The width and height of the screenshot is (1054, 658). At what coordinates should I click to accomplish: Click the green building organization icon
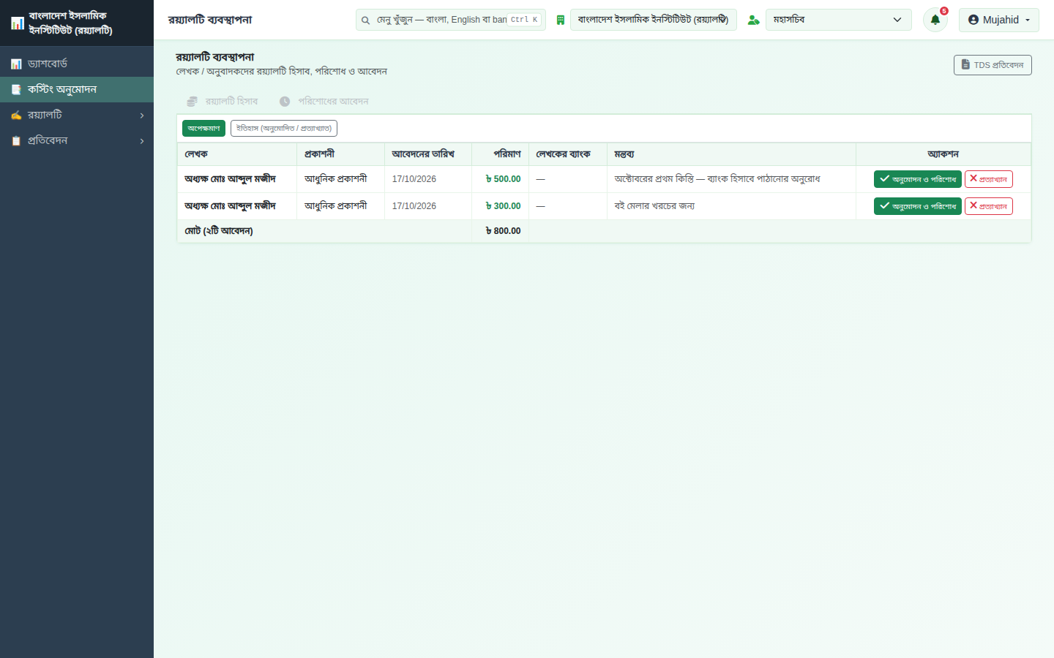[x=561, y=20]
